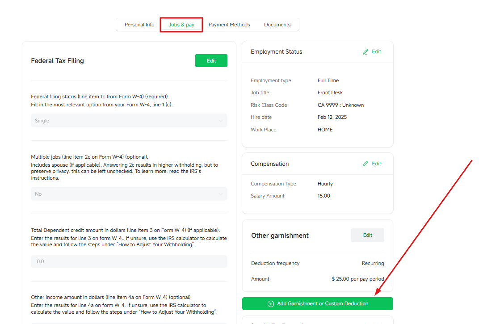Click the Federal Tax Filing heading
This screenshot has width=483, height=324.
[x=57, y=61]
